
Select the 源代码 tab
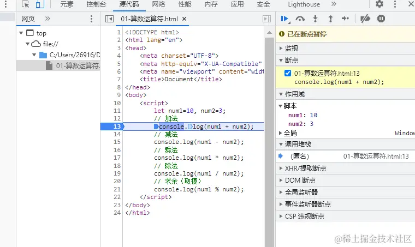129,4
